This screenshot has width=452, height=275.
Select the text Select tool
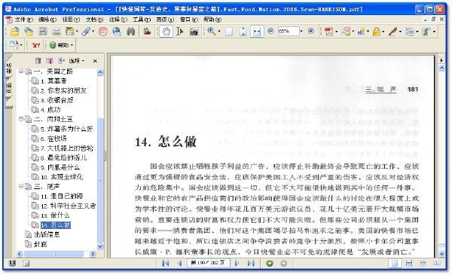(180, 32)
